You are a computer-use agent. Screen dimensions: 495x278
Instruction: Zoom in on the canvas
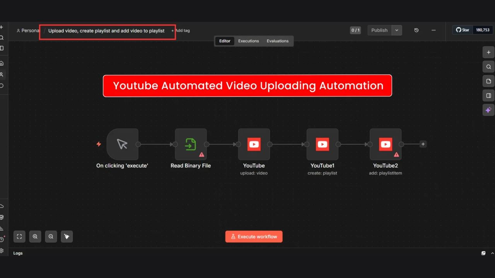(x=35, y=237)
